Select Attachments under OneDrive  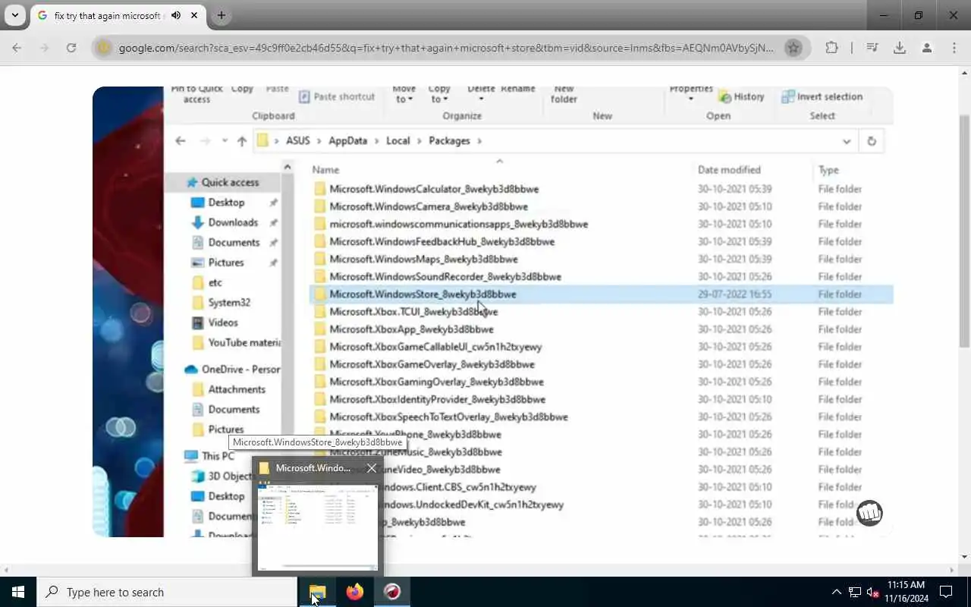237,389
